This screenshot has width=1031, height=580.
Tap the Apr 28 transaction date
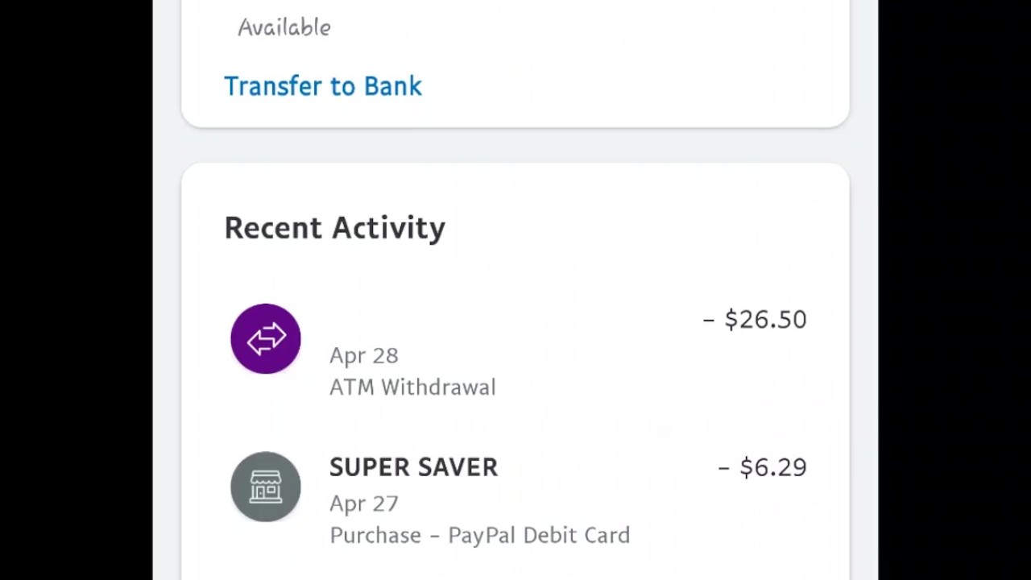tap(364, 355)
